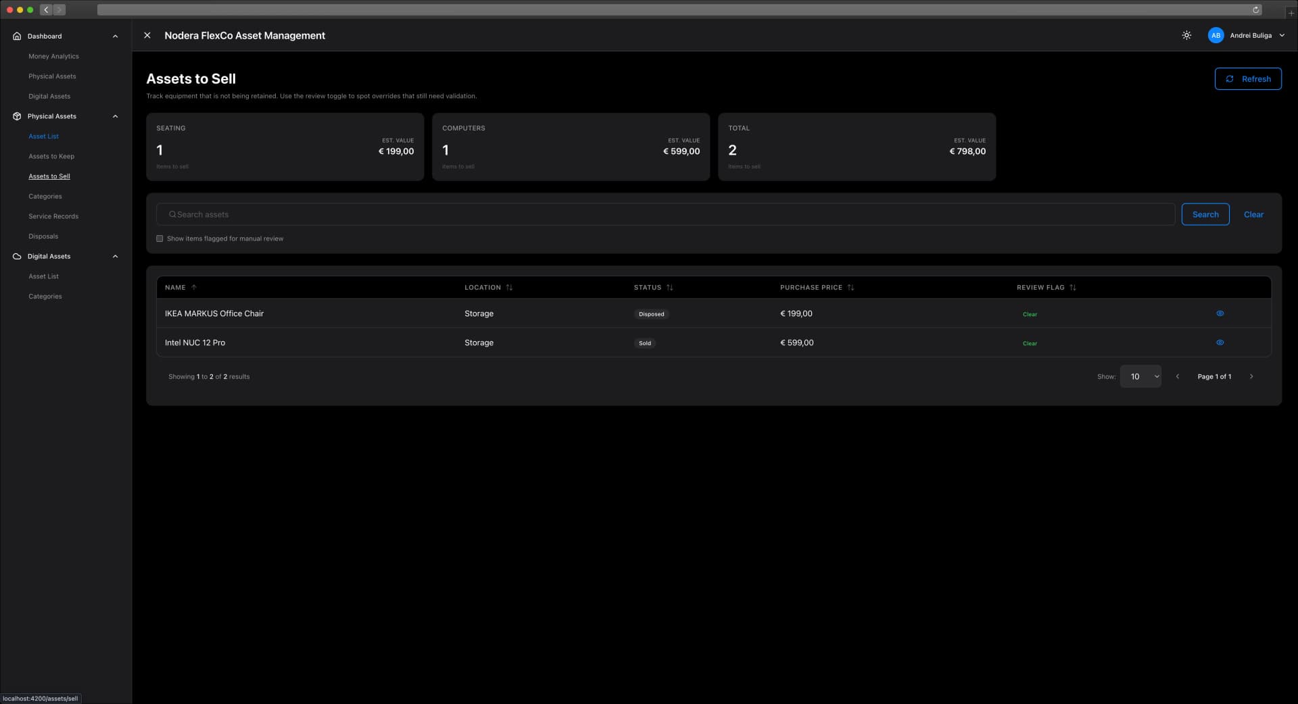Screen dimensions: 1298x704
Task: Click Clear review flag for IKEA chair
Action: 1030,314
